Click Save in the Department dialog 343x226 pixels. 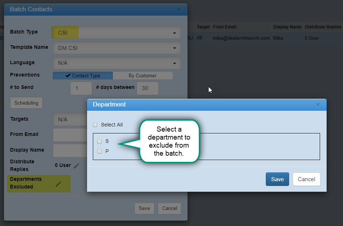(x=277, y=179)
